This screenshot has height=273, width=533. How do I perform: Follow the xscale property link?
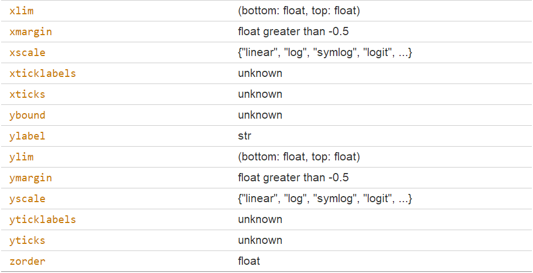[x=27, y=53]
